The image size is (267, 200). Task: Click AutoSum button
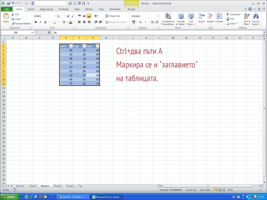tap(234, 14)
